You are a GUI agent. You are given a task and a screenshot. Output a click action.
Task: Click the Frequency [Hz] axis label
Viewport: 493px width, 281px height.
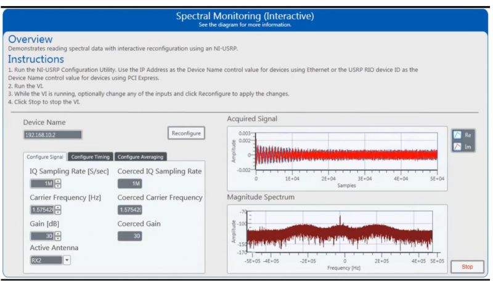344,268
